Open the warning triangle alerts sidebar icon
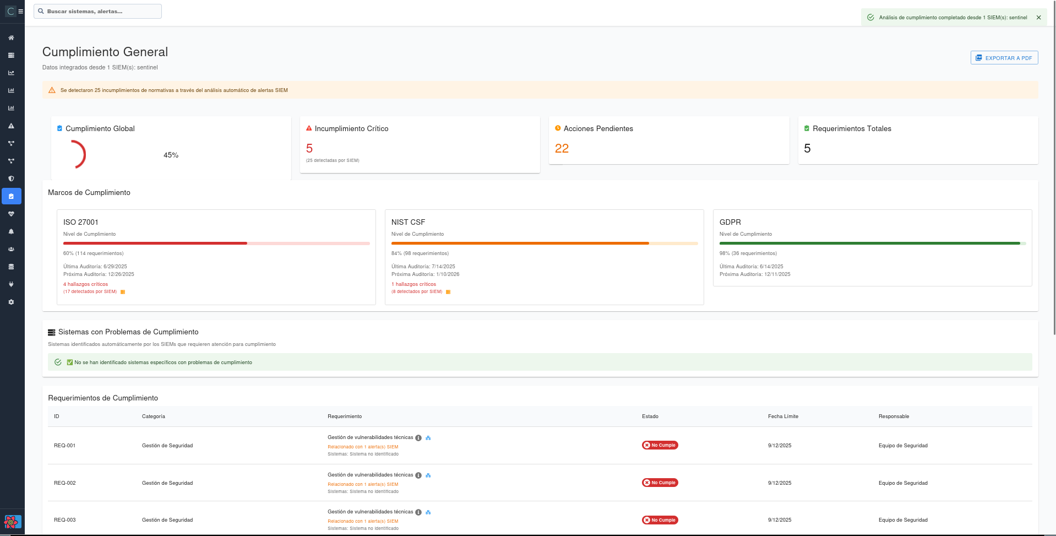The image size is (1056, 536). click(x=11, y=126)
